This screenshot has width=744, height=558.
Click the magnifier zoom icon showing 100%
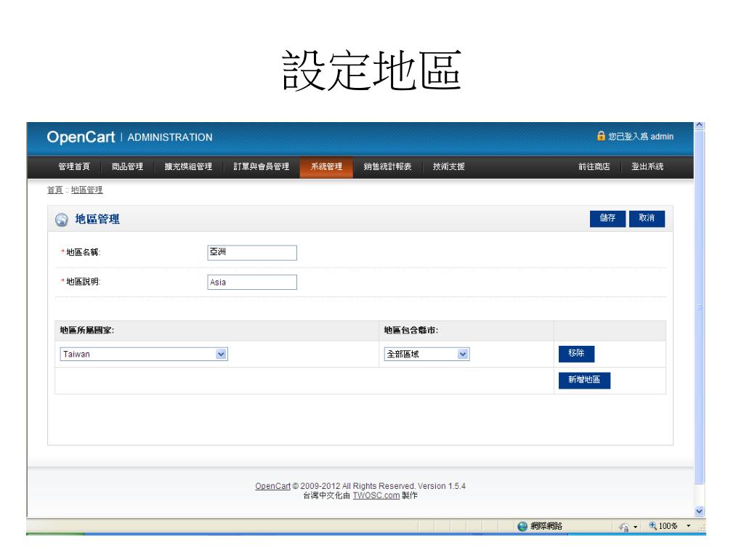[x=652, y=526]
